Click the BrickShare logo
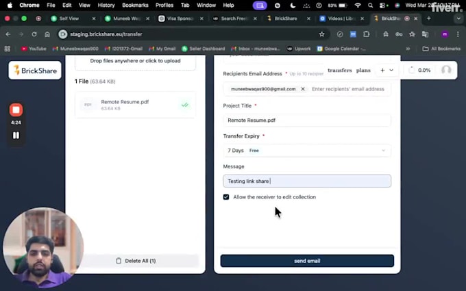Viewport: 466px width, 291px height. 35,71
